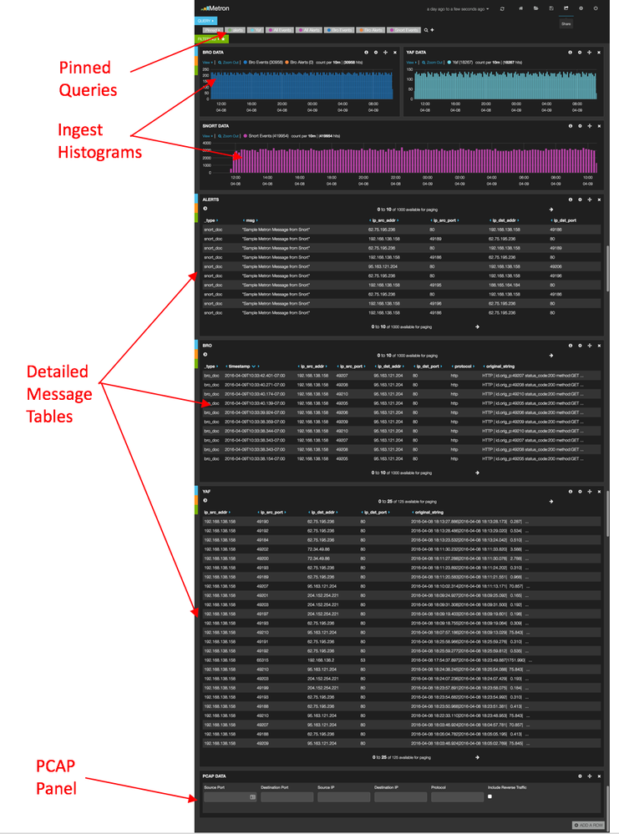Click SNORT DATA panel move icon
Screen dimensions: 619x834
click(x=589, y=126)
